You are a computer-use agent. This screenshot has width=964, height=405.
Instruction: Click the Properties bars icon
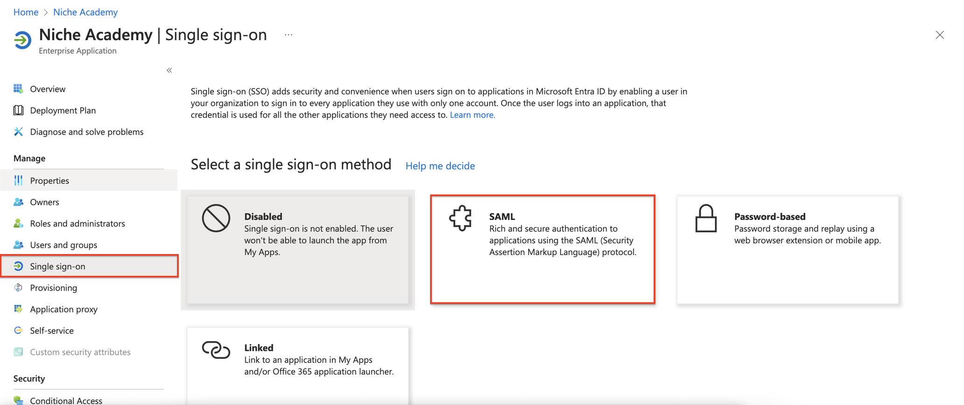(18, 180)
